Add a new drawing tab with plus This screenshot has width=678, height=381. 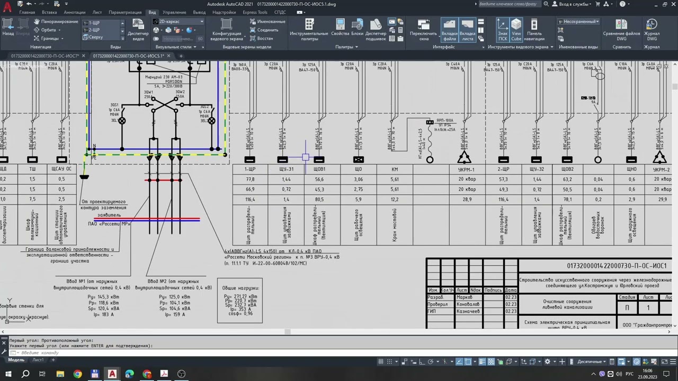pyautogui.click(x=180, y=56)
